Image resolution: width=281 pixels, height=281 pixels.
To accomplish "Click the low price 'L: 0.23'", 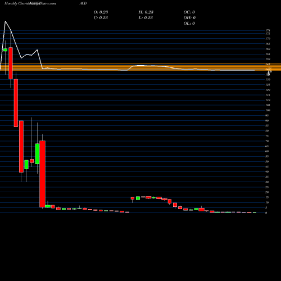I will pyautogui.click(x=146, y=17).
